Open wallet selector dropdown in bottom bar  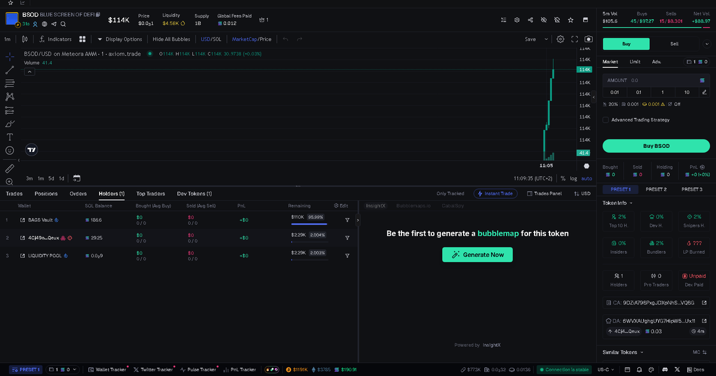pyautogui.click(x=61, y=370)
